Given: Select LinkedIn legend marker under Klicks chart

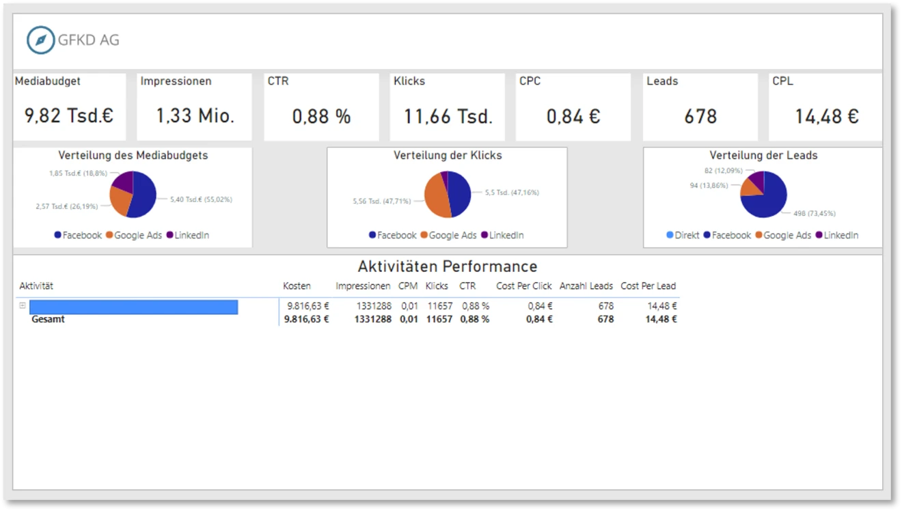Looking at the screenshot, I should [x=484, y=235].
